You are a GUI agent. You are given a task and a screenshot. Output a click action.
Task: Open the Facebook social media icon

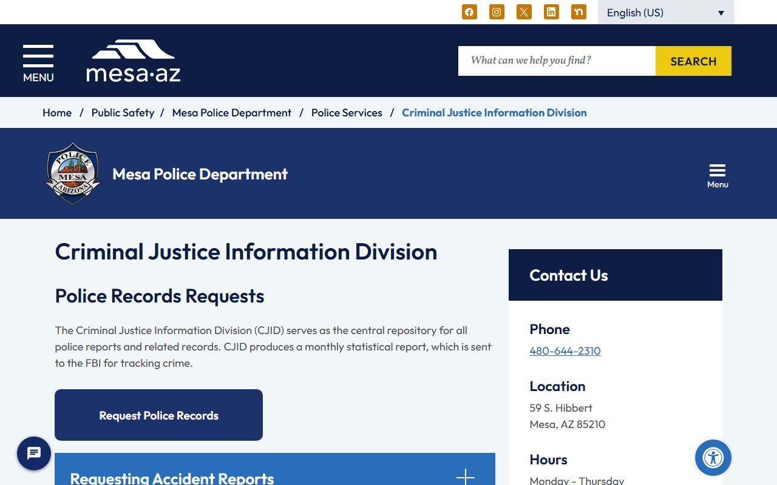(469, 12)
